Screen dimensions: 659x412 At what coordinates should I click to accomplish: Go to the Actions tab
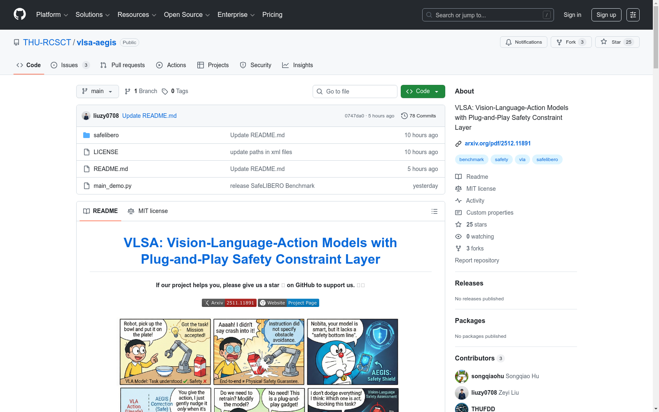coord(171,65)
